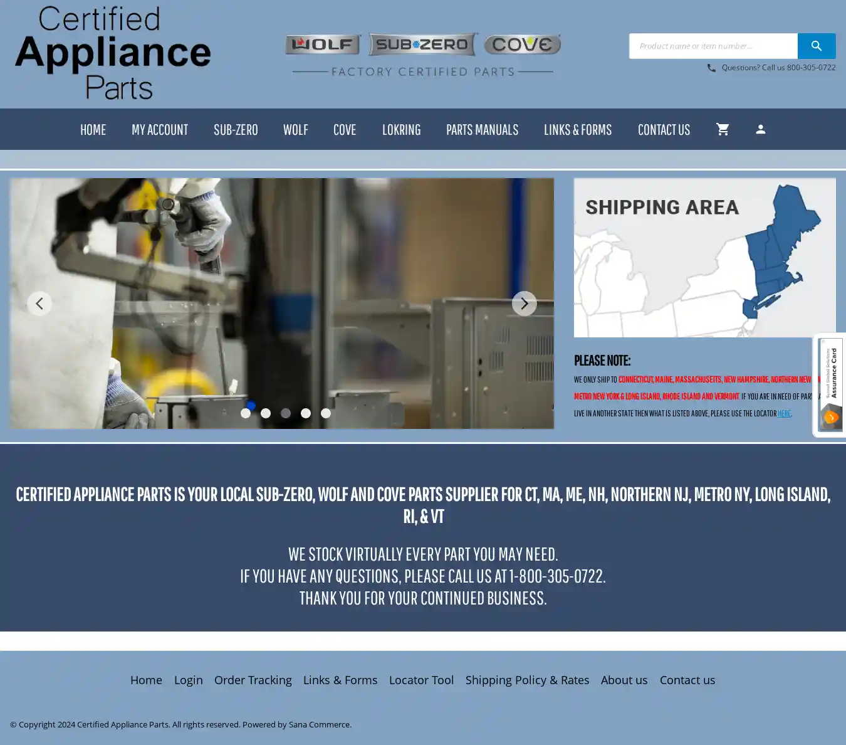Screen dimensions: 846x745
Task: Click the Certified Appliance Parts logo
Action: pyautogui.click(x=113, y=53)
